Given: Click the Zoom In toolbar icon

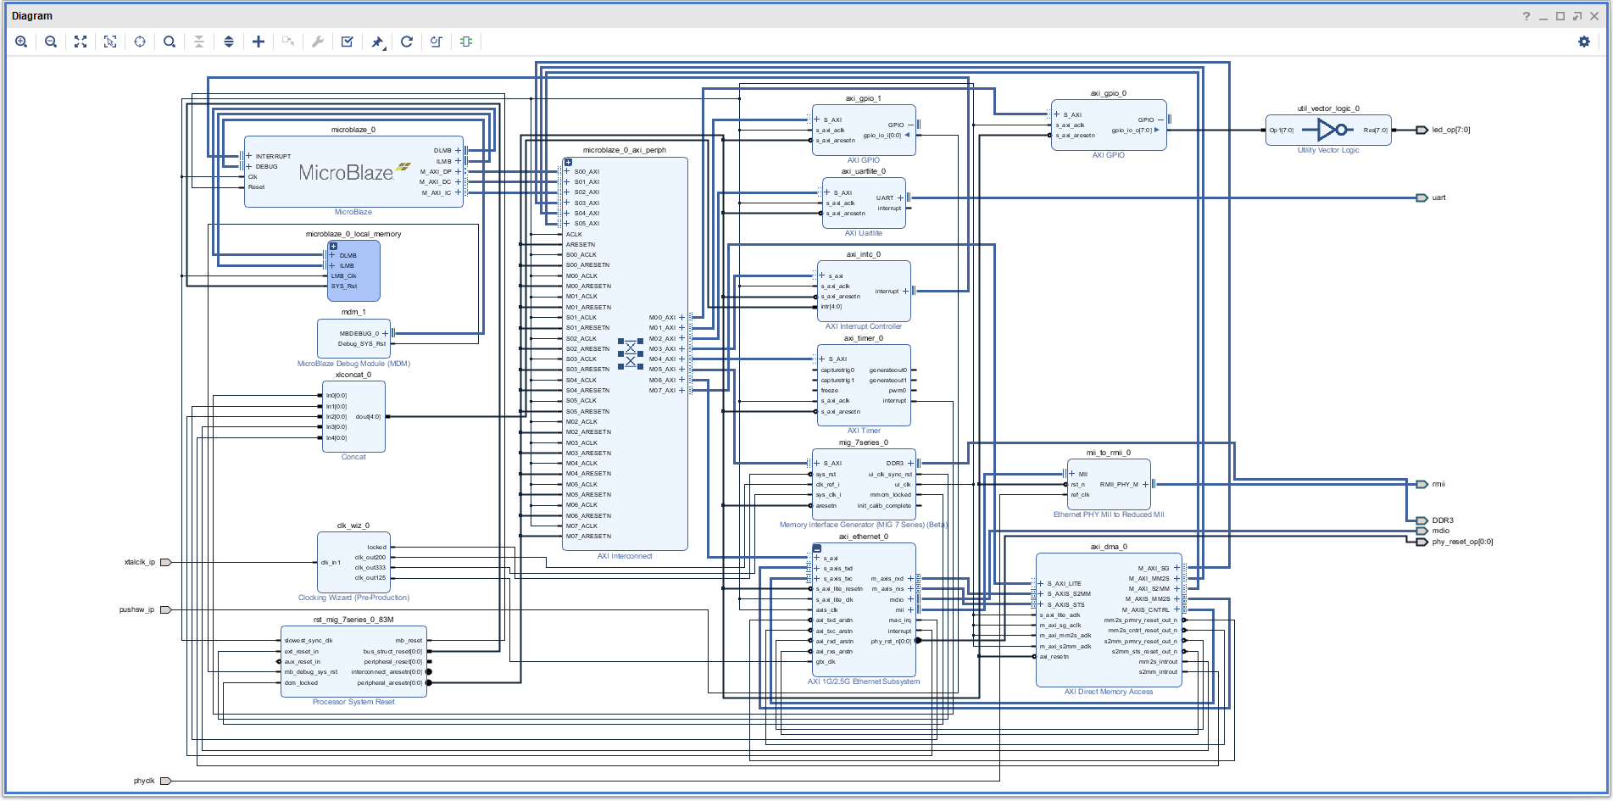Looking at the screenshot, I should pos(21,42).
